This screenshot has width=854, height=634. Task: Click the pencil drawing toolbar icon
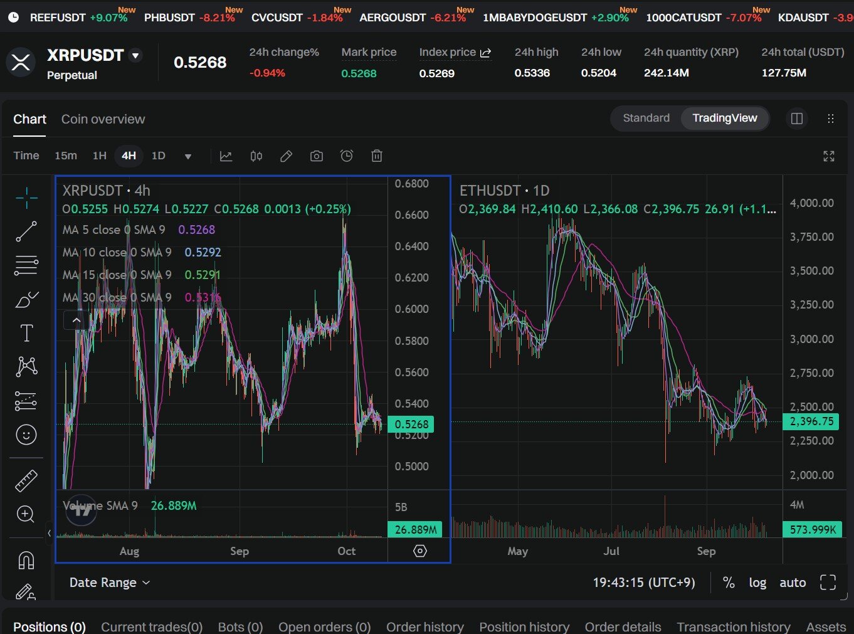(x=286, y=156)
